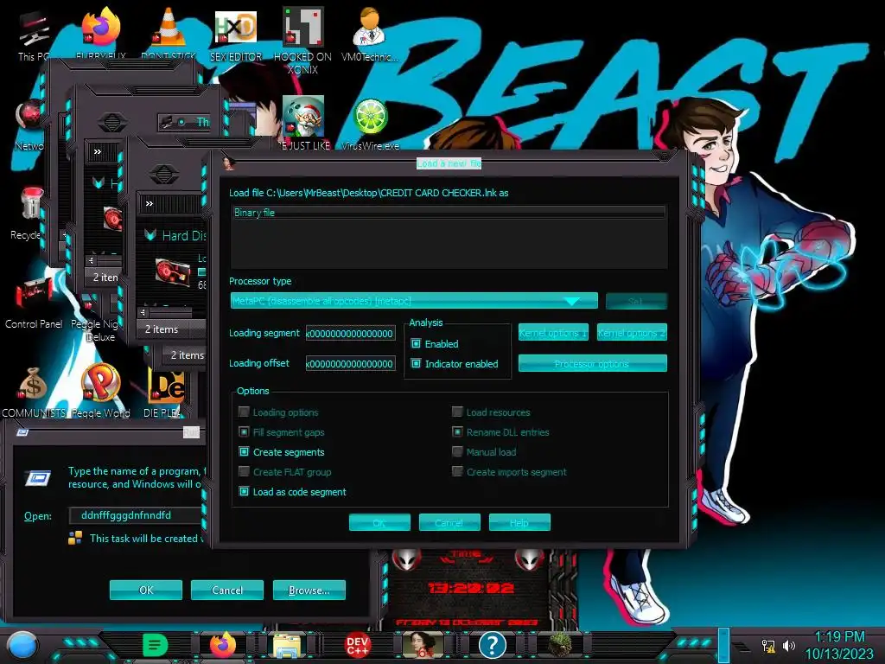The height and width of the screenshot is (664, 885).
Task: Expand the chevron in the back Explorer window
Action: 98,152
